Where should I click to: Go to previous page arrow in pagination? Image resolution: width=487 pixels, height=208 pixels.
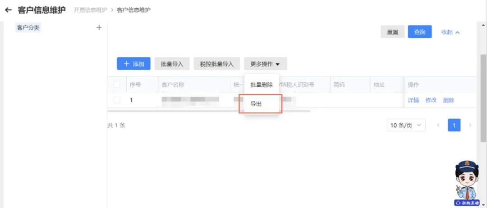438,125
